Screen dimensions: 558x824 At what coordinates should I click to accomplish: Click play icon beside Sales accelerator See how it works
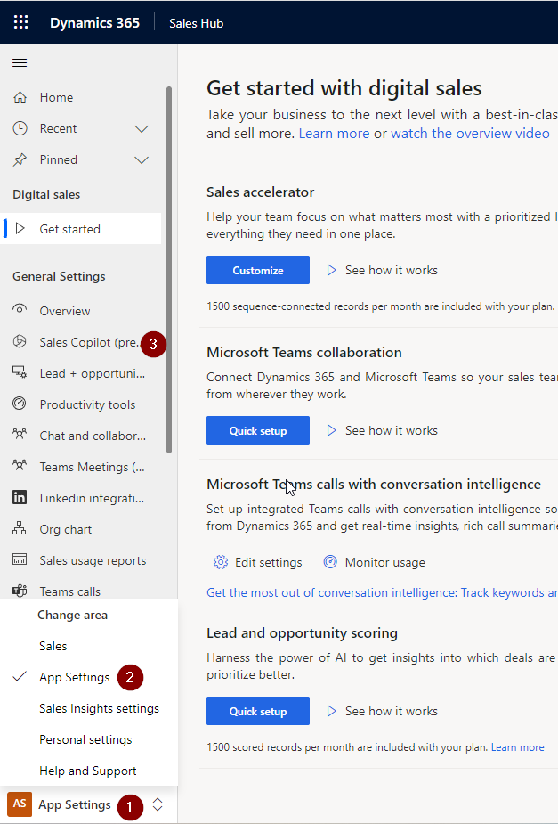coord(331,270)
